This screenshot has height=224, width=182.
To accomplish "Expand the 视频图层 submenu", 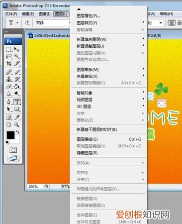I will pos(109,100).
